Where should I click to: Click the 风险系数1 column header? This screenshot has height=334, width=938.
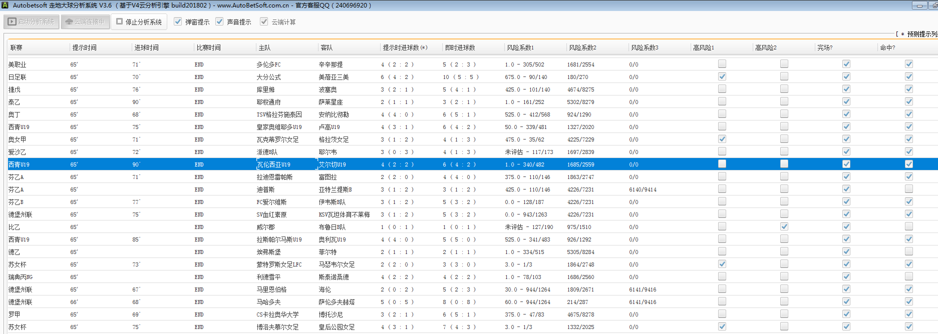[x=520, y=47]
